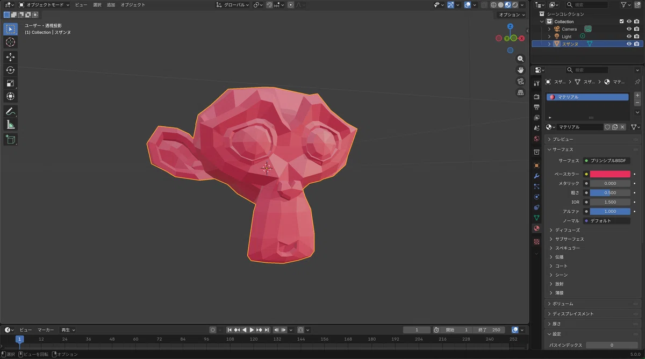Click the アルファ alpha slider
This screenshot has height=359, width=645.
[610, 211]
